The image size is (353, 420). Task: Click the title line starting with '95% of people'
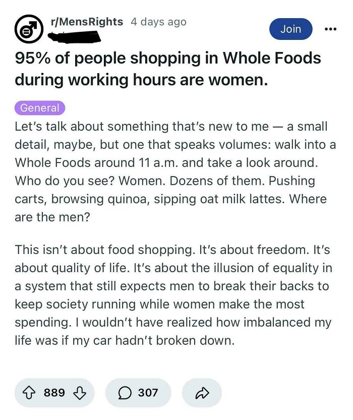(167, 58)
